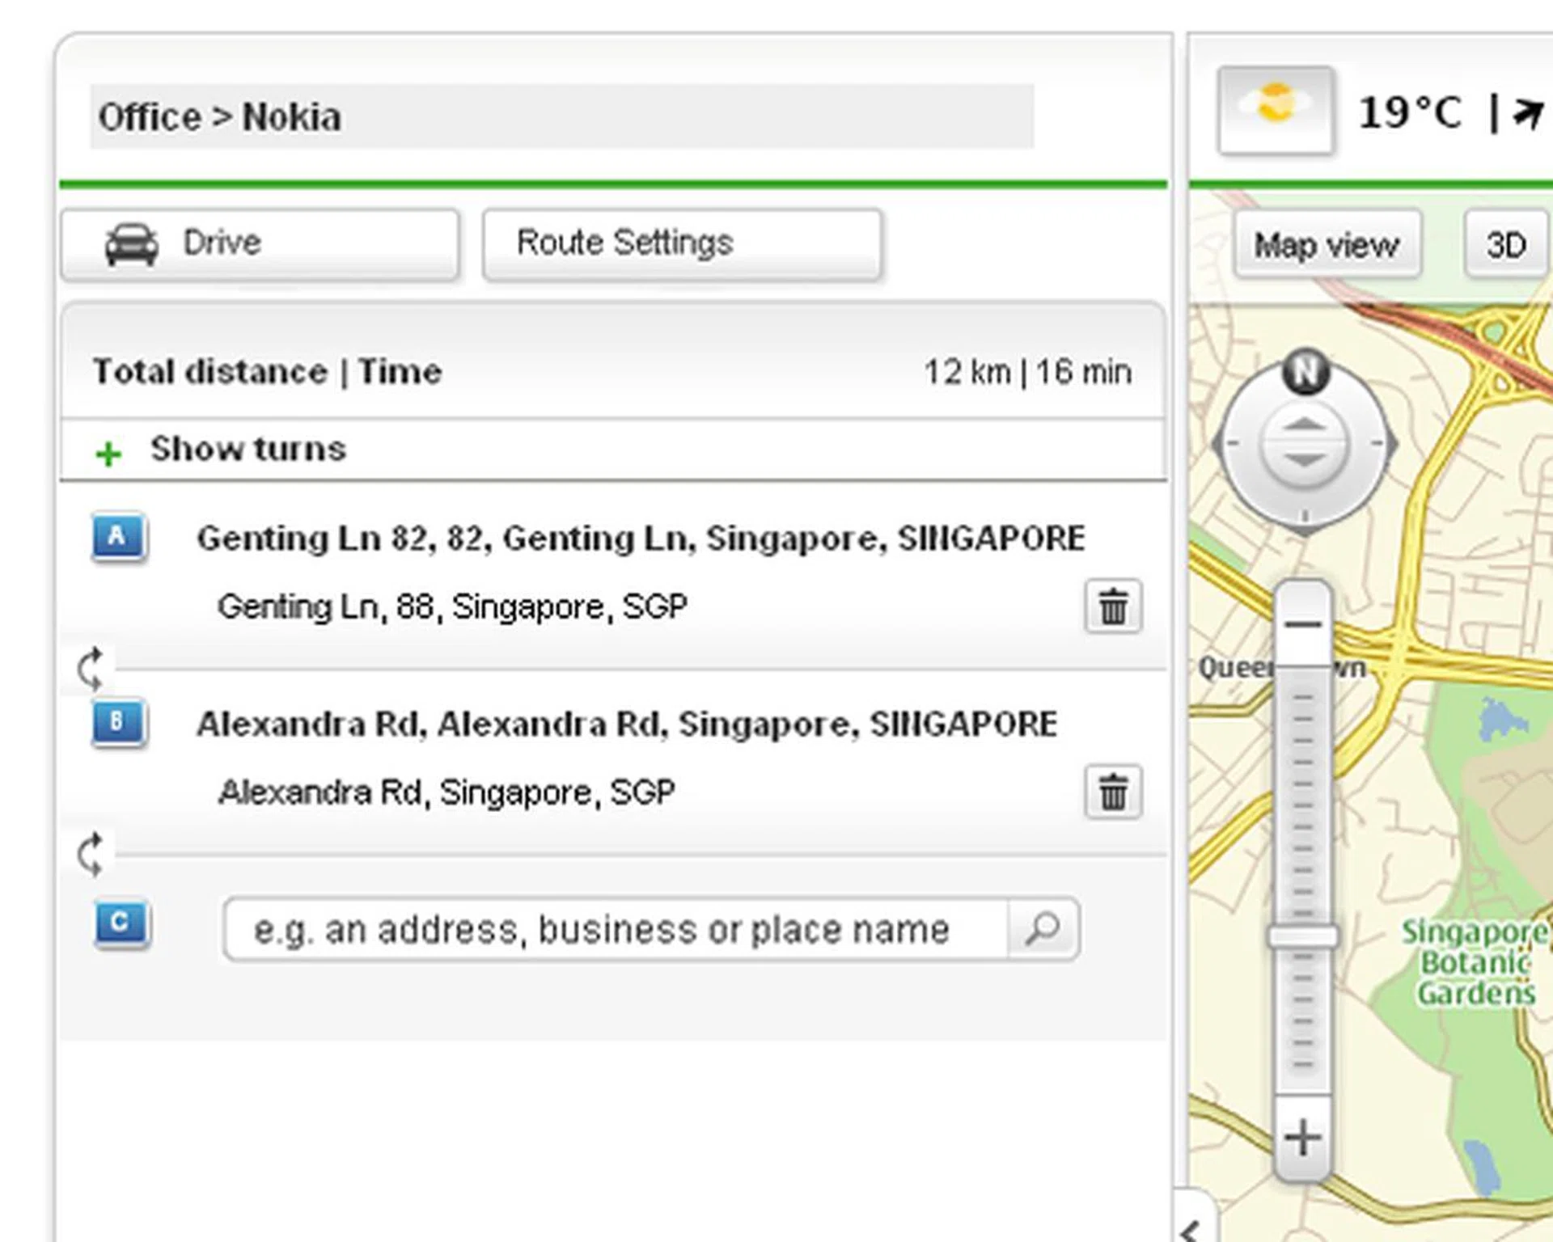Select the Drive transport mode car icon
The height and width of the screenshot is (1242, 1553).
(131, 241)
